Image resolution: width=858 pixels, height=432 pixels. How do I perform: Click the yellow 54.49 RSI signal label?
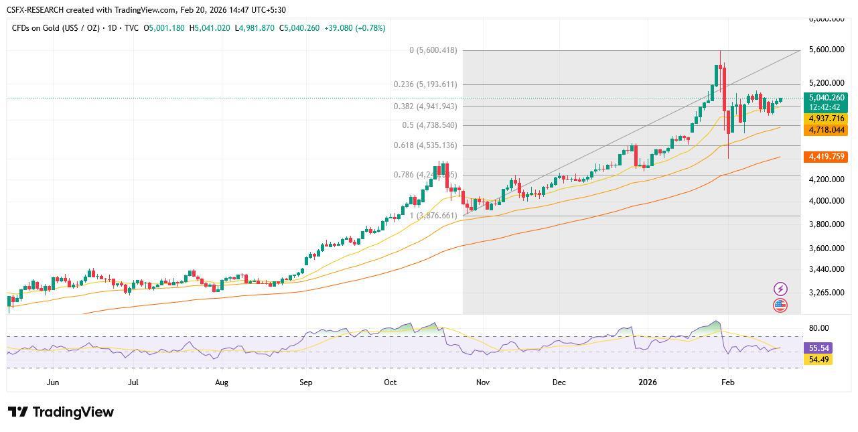point(820,360)
